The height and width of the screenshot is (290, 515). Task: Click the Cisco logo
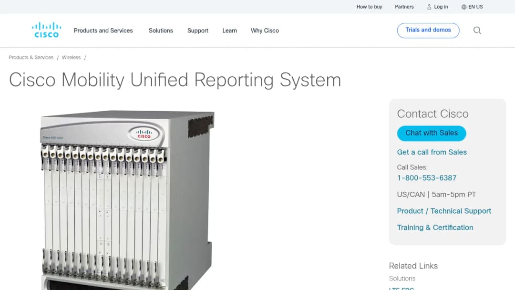pos(46,30)
